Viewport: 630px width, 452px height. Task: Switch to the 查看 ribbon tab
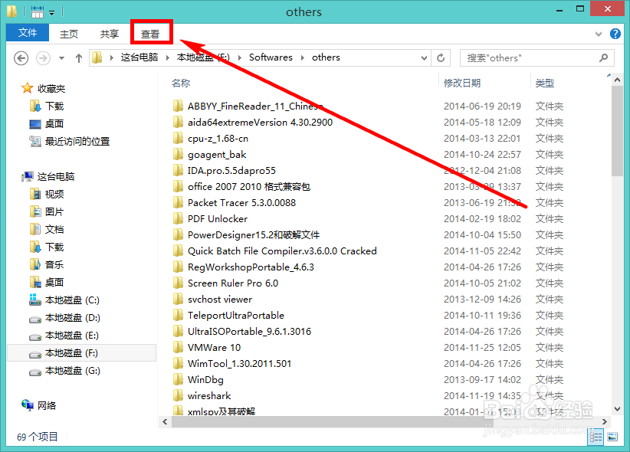(150, 34)
